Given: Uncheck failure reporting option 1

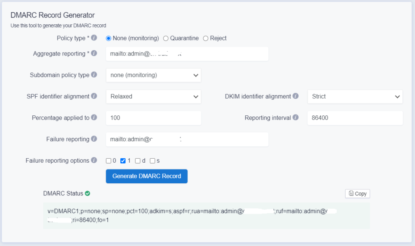Looking at the screenshot, I should (123, 161).
